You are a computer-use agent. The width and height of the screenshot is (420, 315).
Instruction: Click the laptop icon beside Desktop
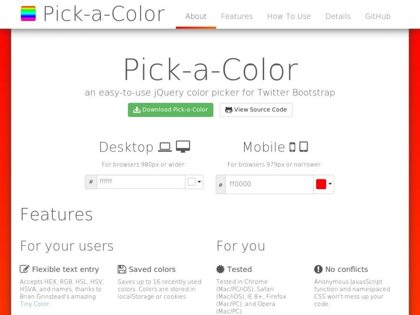pos(165,147)
